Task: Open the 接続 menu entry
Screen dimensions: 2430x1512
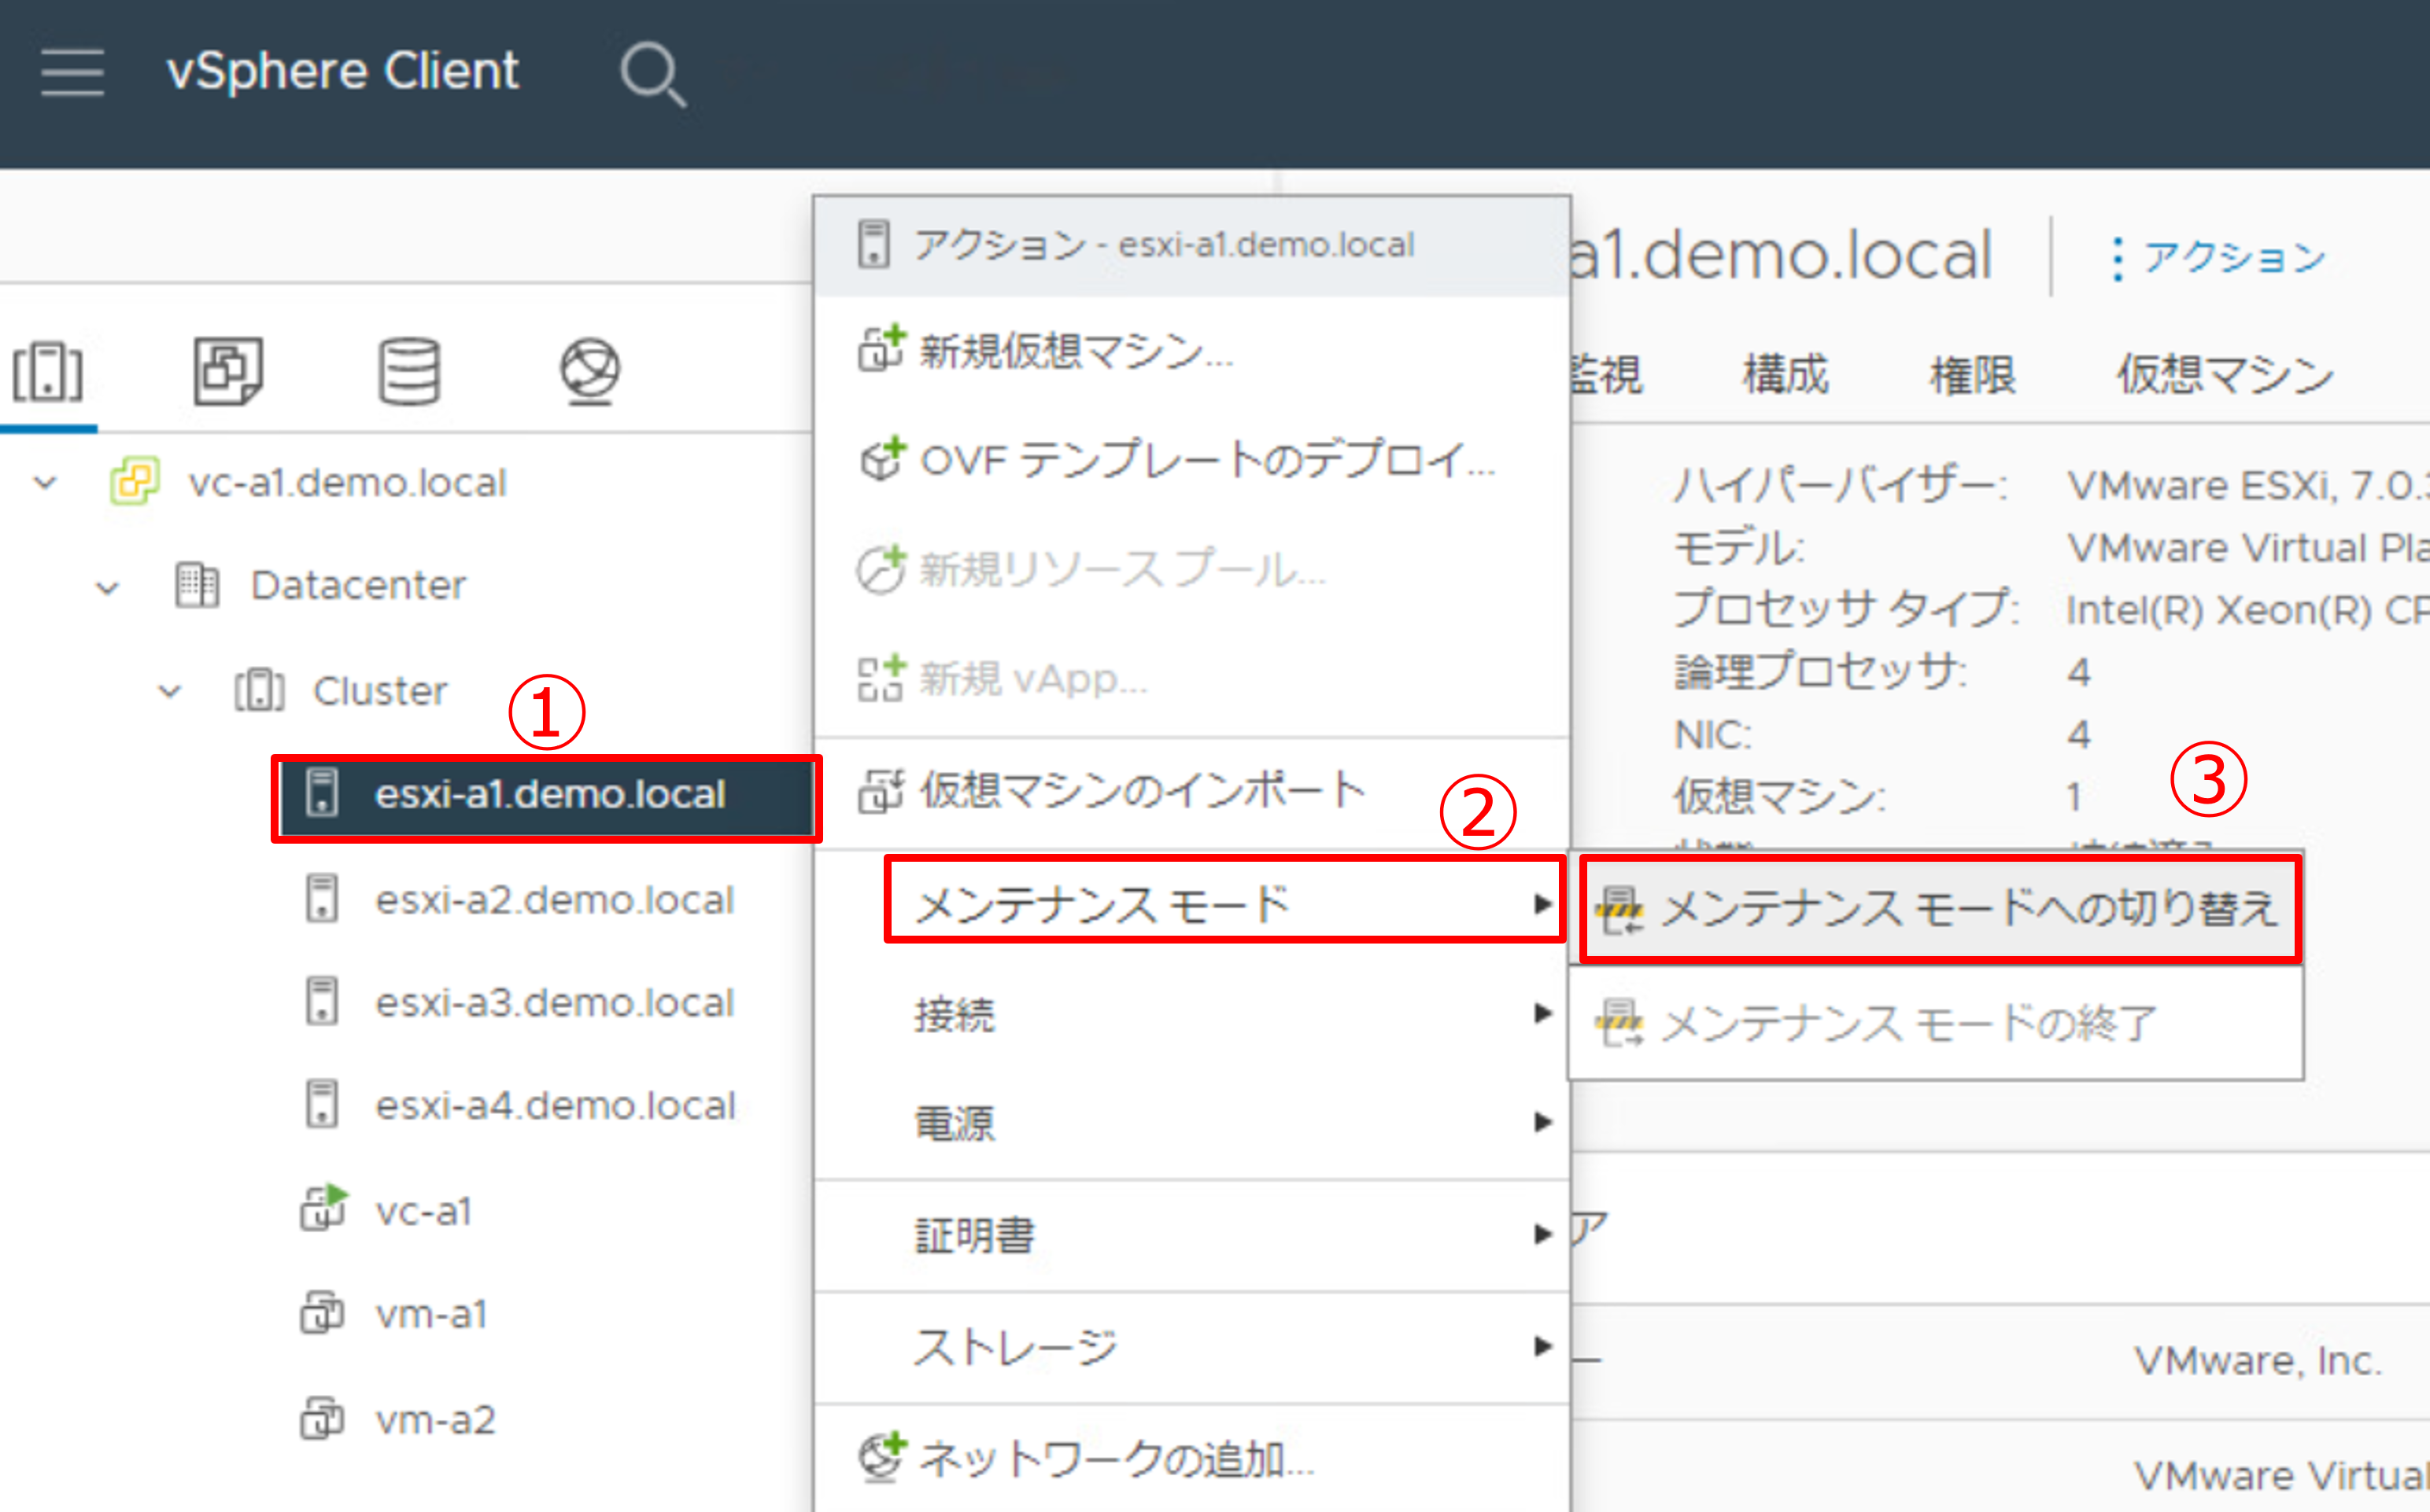Action: coord(1192,1014)
